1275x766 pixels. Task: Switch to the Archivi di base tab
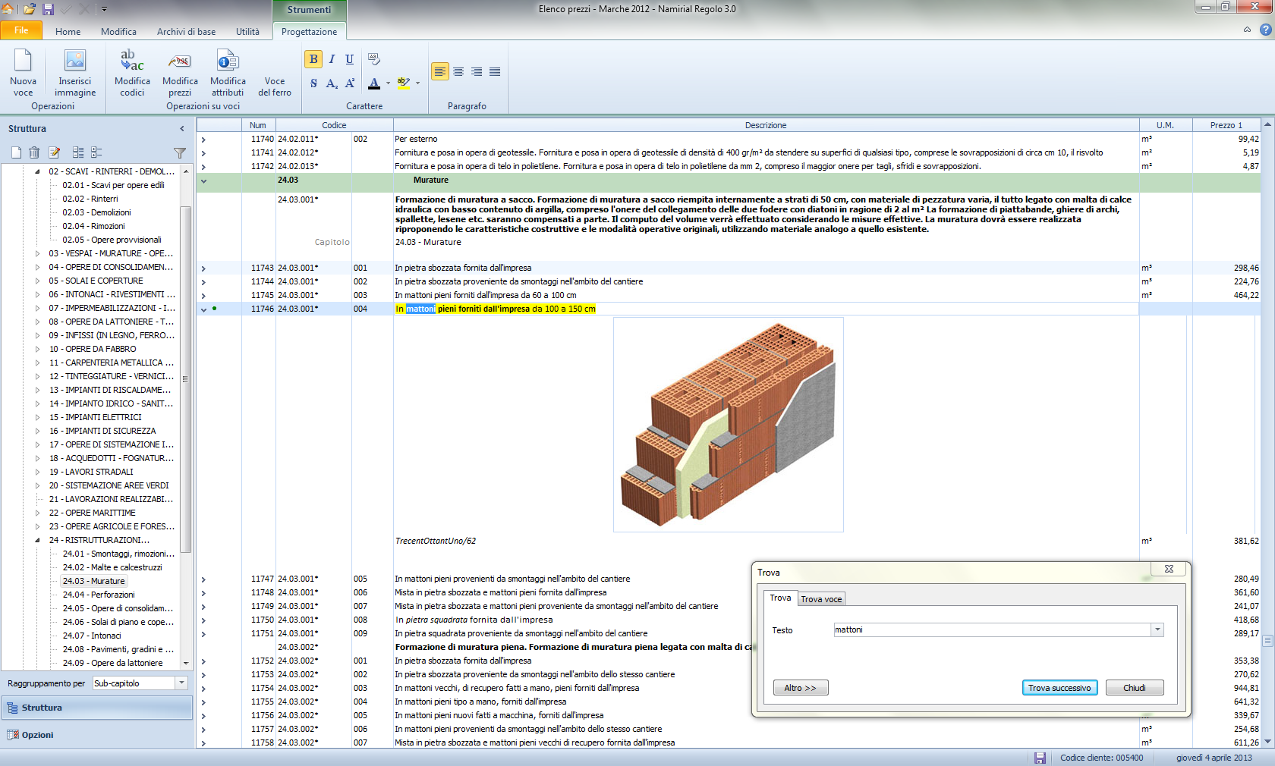[x=186, y=32]
